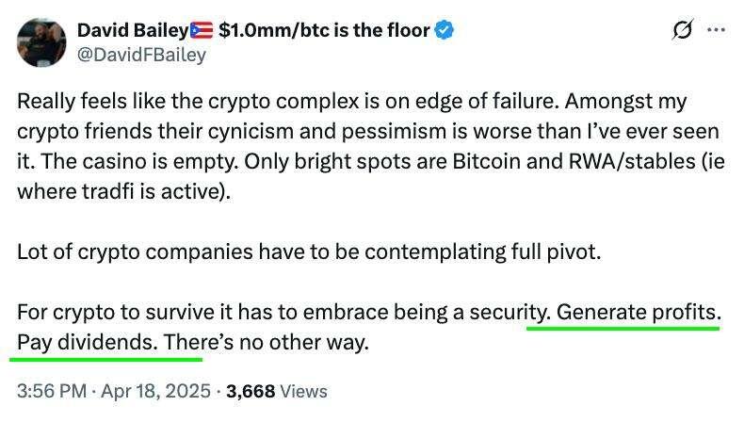Click the "There's no other way." sentence

[x=267, y=342]
